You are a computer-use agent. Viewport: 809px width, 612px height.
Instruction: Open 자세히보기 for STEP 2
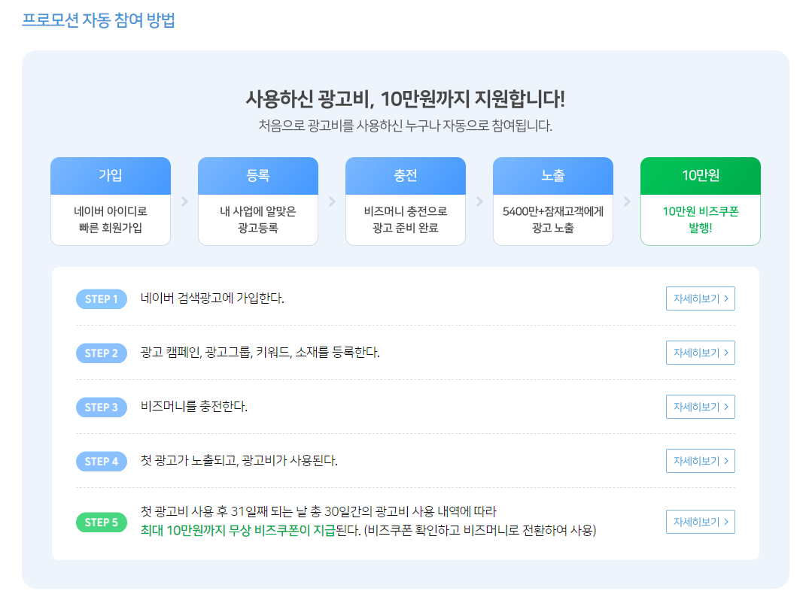tap(700, 353)
